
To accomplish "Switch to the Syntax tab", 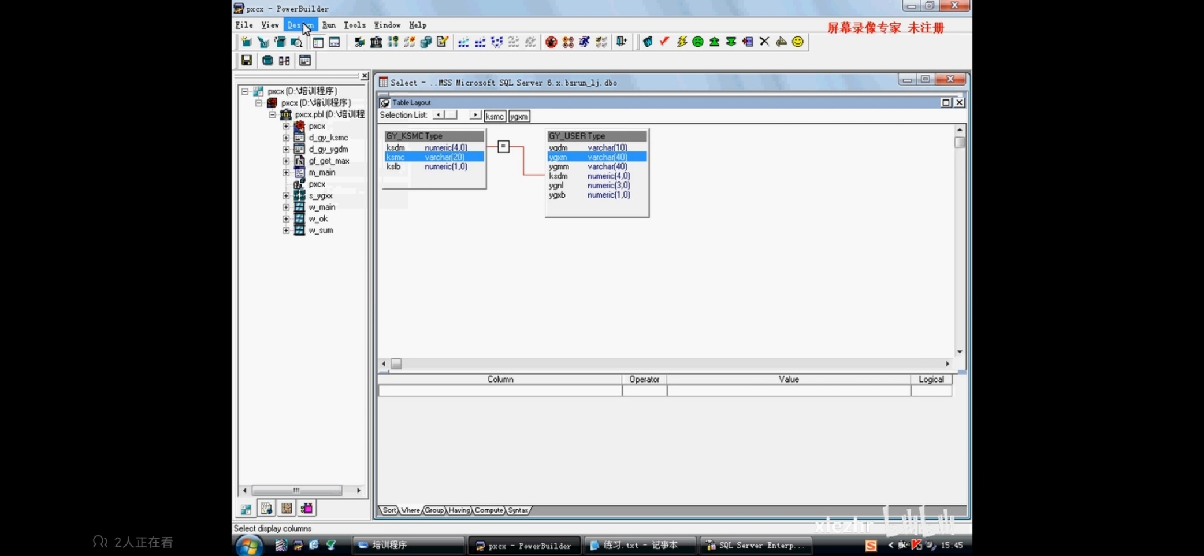I will 518,510.
